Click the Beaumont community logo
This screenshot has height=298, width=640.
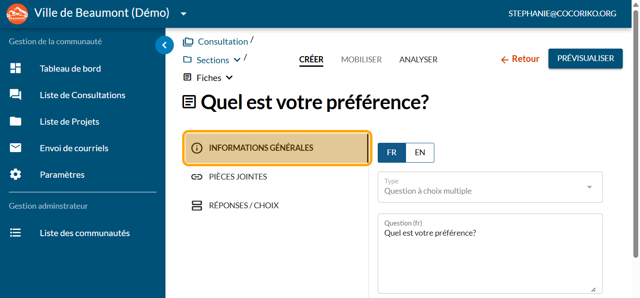[x=17, y=14]
